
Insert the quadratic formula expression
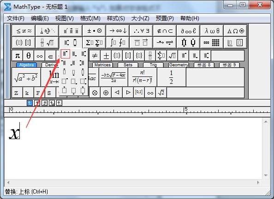113,77
